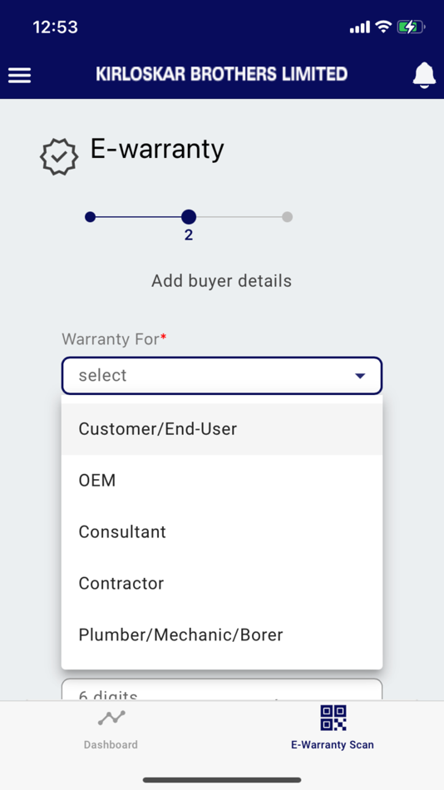The image size is (444, 790).
Task: Switch to the Dashboard tab
Action: click(x=111, y=728)
